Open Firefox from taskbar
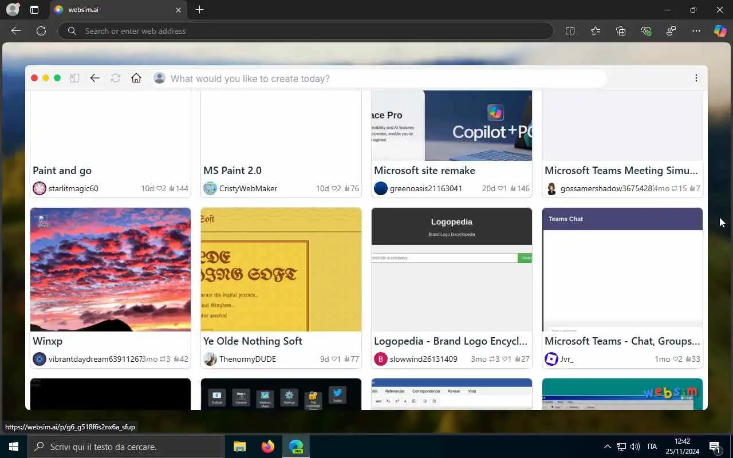 (x=267, y=447)
